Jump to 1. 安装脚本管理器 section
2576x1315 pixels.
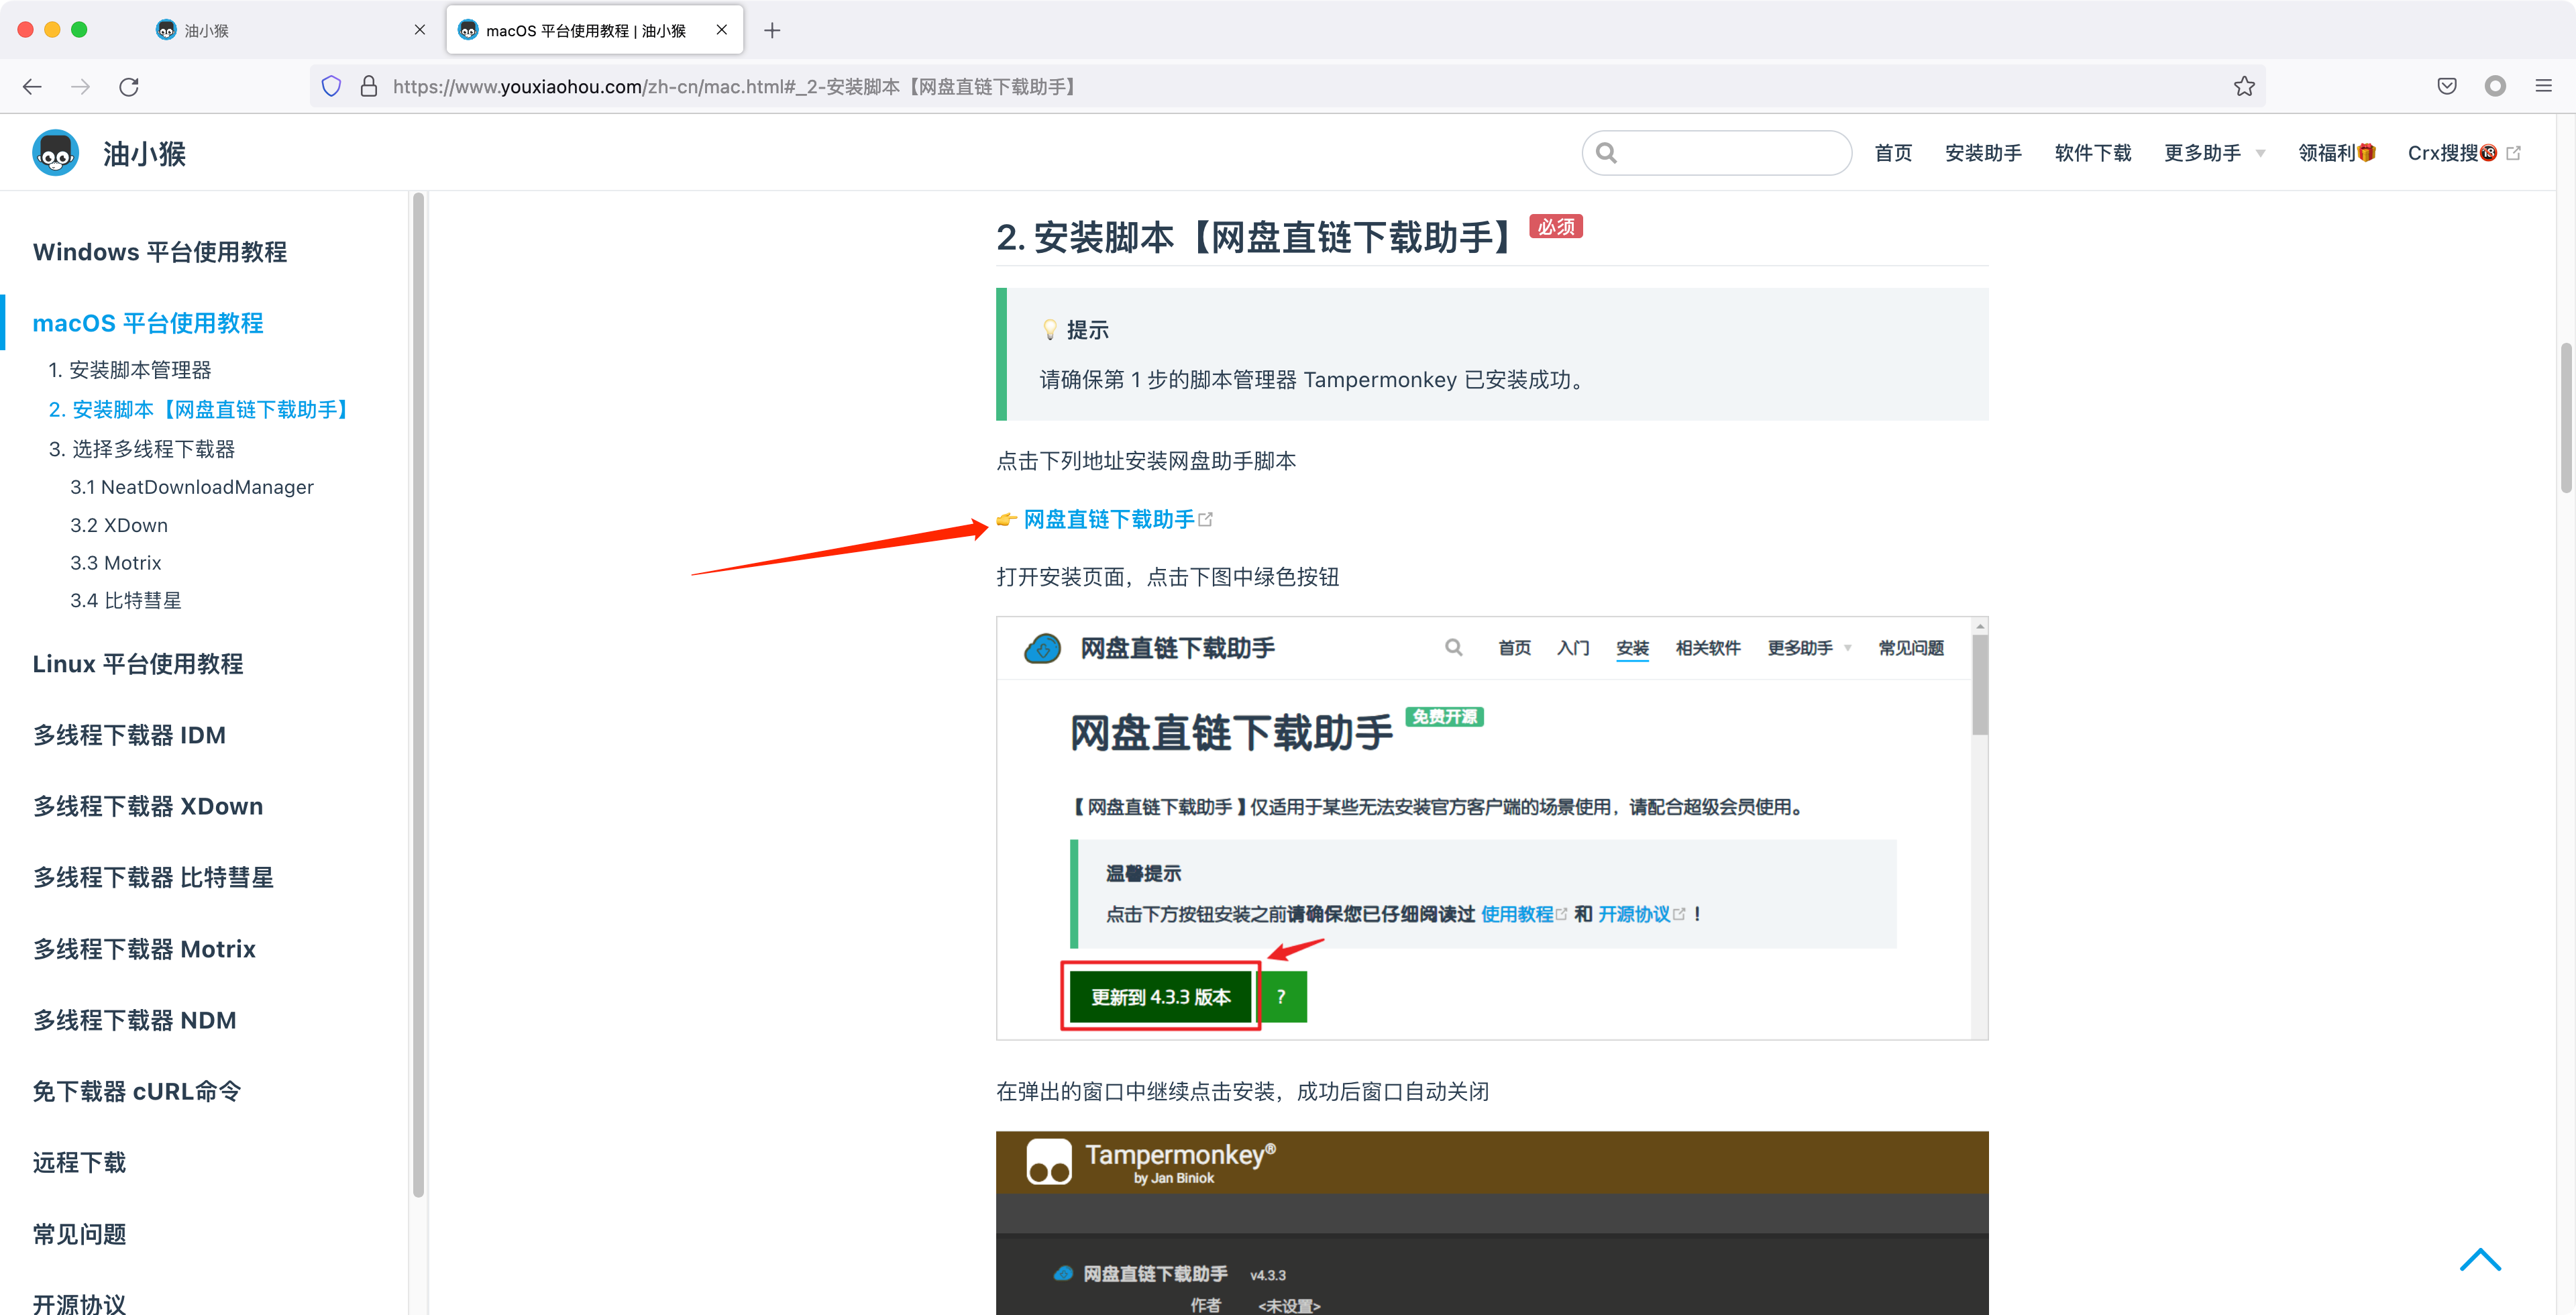click(x=130, y=370)
